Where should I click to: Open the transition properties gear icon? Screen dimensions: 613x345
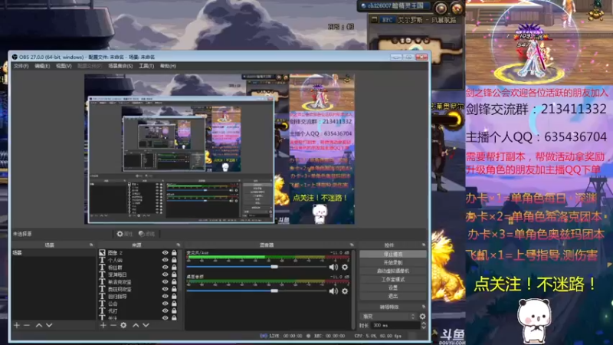click(423, 316)
